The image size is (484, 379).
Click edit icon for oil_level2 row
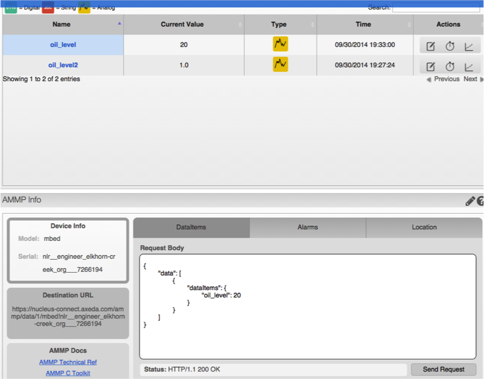click(431, 67)
